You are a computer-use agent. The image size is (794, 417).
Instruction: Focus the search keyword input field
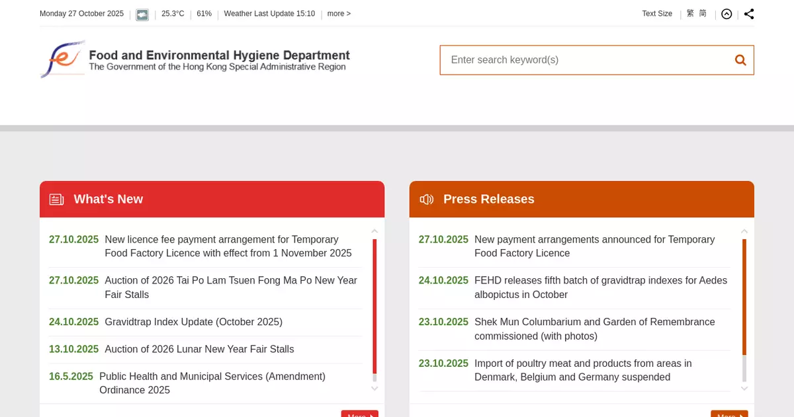586,60
